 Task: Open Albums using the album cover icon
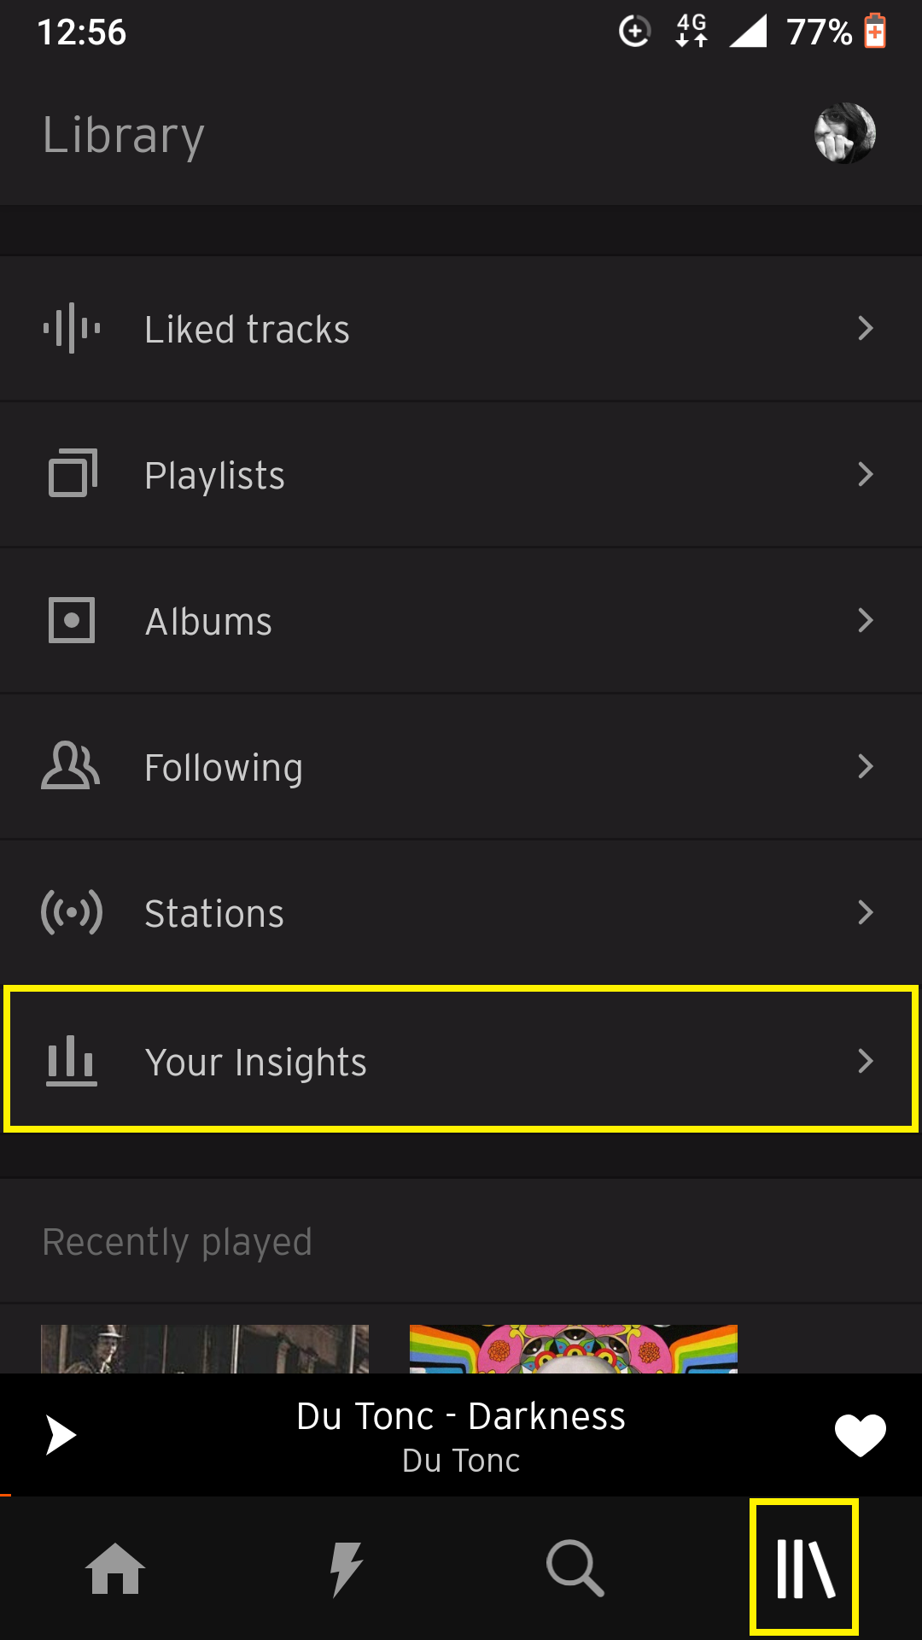point(73,620)
